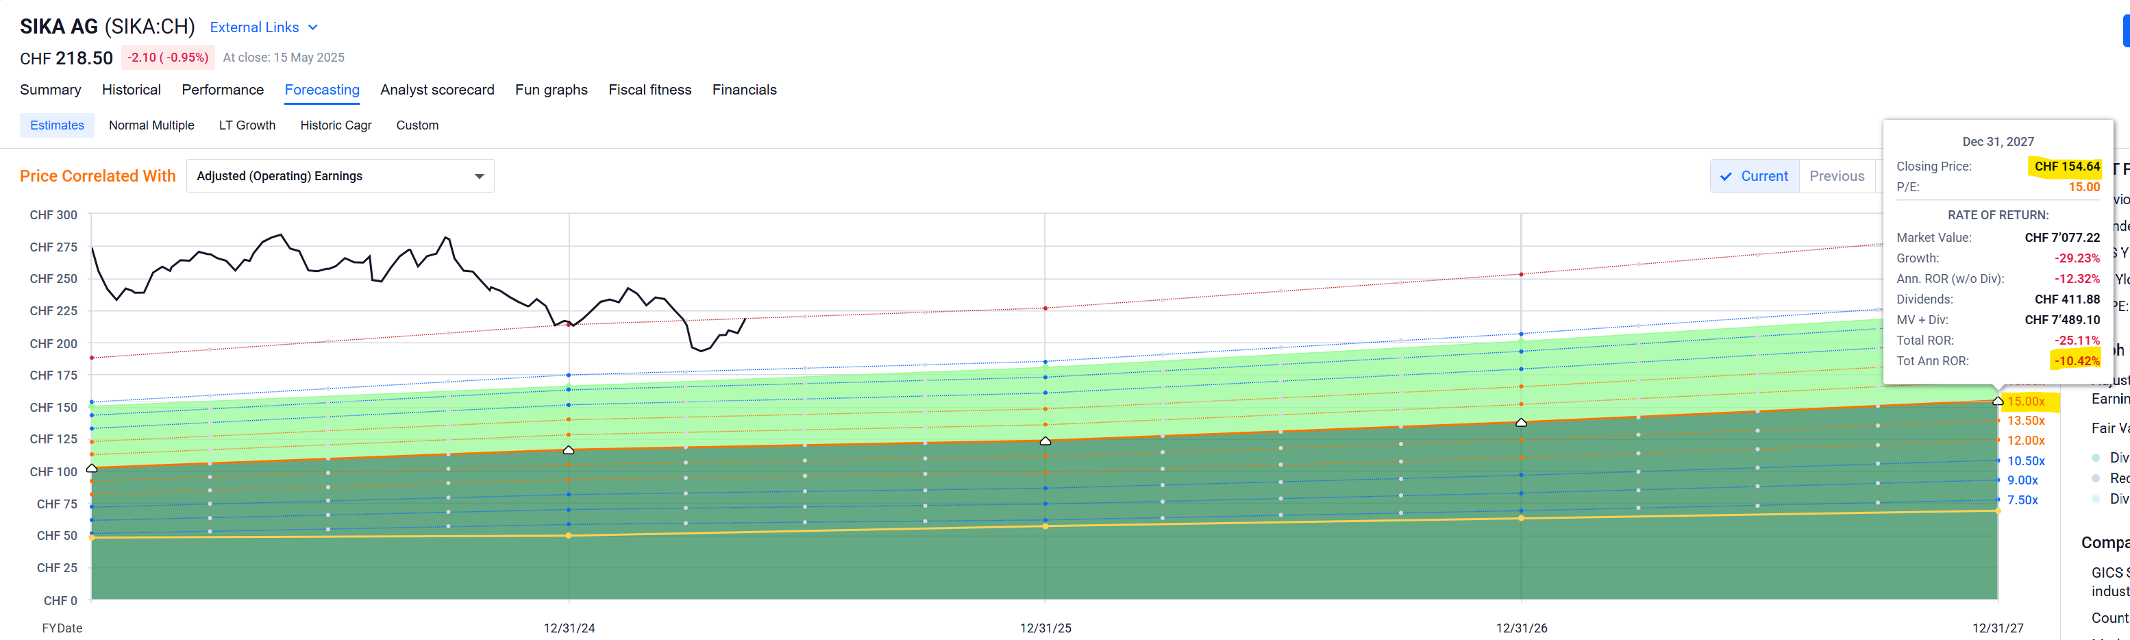Select the 10.50x multiple label
Image resolution: width=2130 pixels, height=640 pixels.
tap(2026, 460)
